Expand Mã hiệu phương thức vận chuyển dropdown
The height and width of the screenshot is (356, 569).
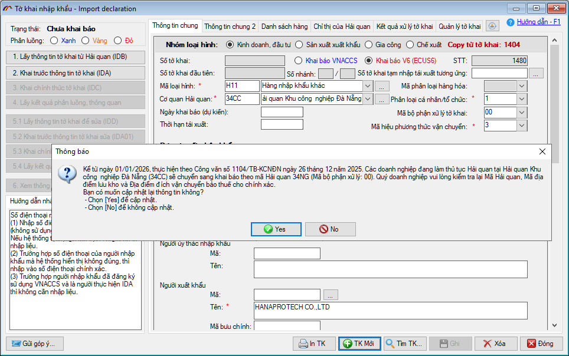click(x=521, y=126)
